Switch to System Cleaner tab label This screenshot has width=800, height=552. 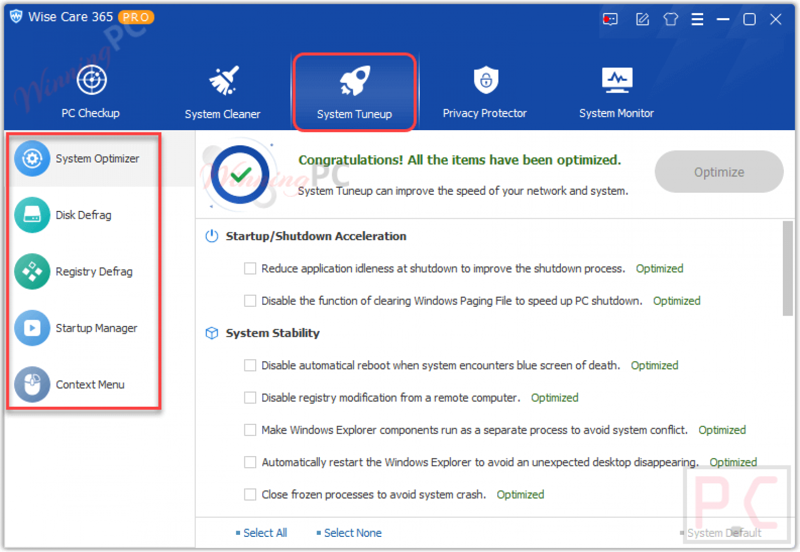[222, 114]
